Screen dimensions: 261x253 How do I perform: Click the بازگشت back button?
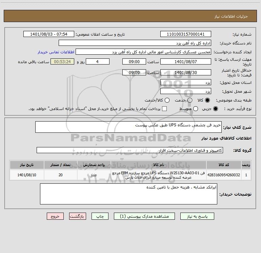click(x=78, y=216)
